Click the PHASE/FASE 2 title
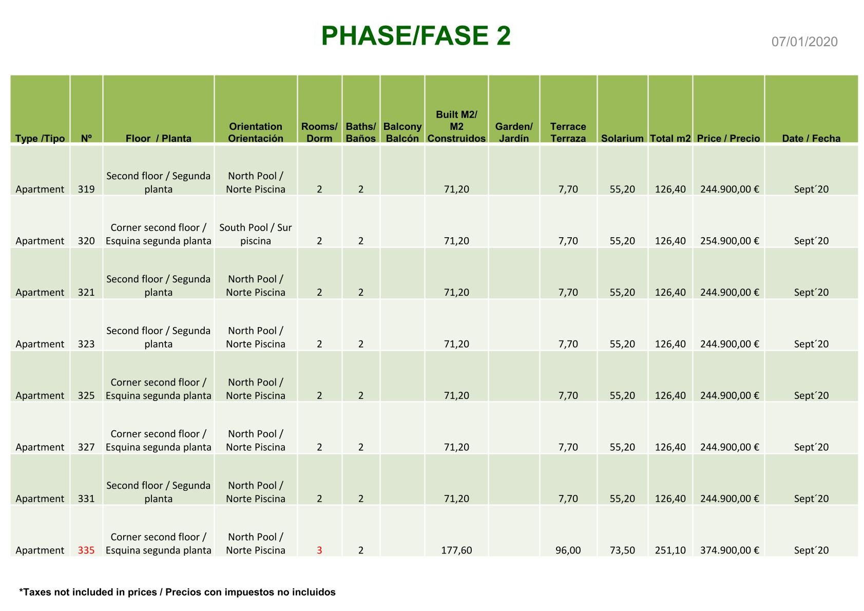 tap(416, 36)
